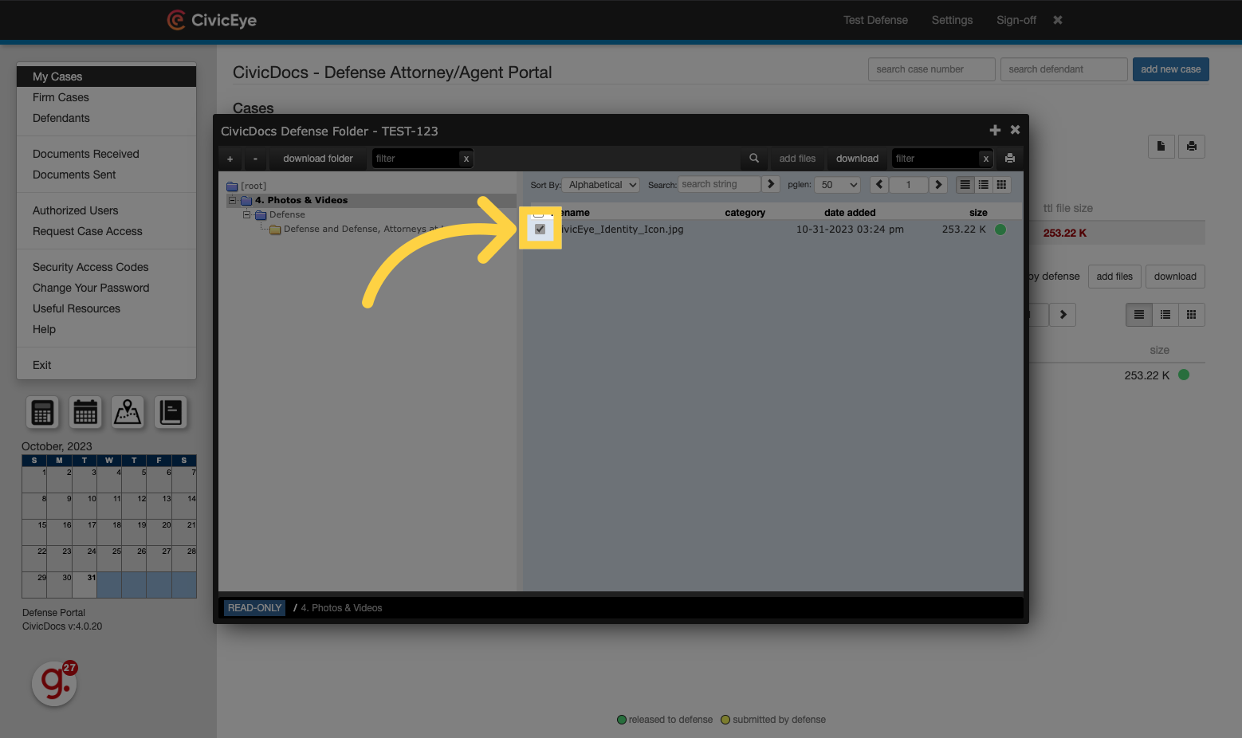This screenshot has width=1242, height=738.
Task: Open the red g chat badge icon
Action: [54, 683]
